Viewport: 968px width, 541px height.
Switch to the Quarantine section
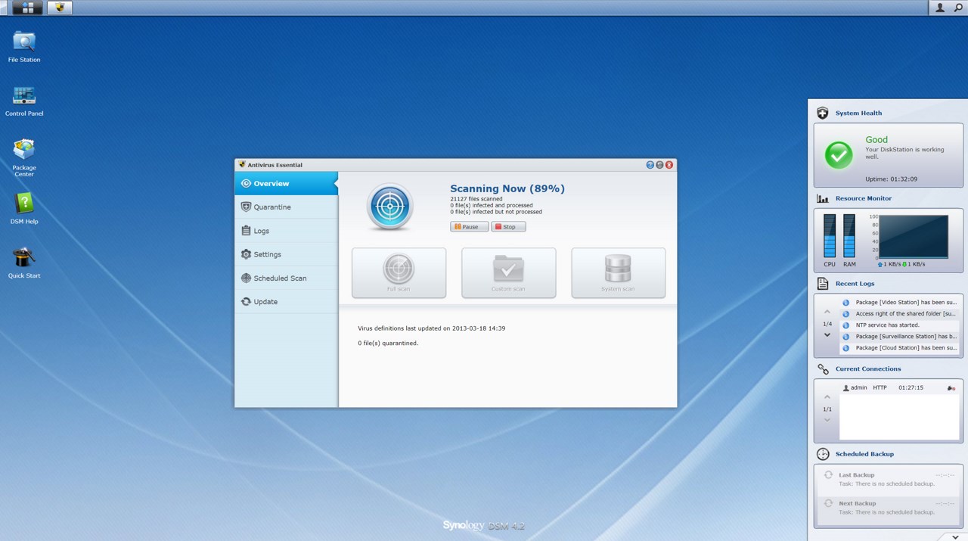(x=286, y=207)
